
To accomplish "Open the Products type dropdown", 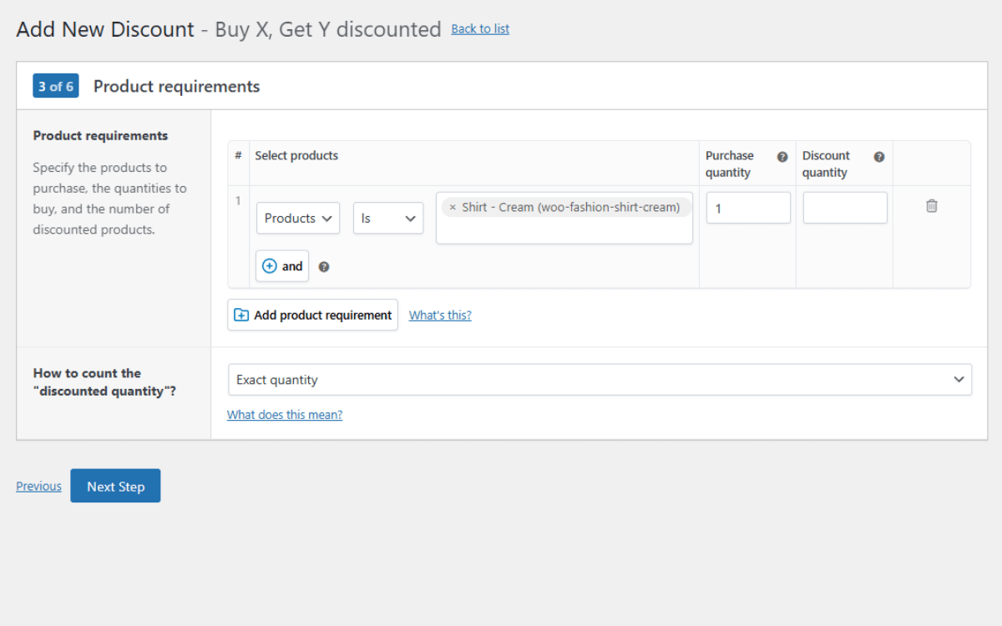I will pos(298,219).
